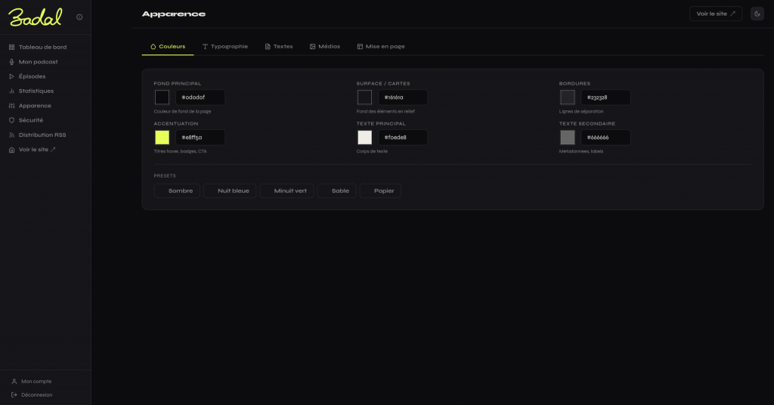Apply the Nuit bleue preset

(231, 191)
